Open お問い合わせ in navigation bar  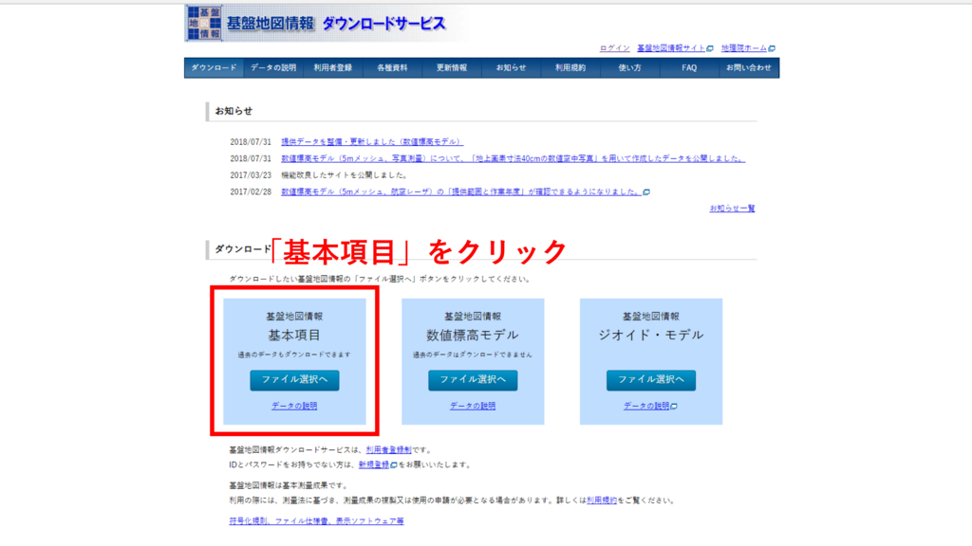click(x=749, y=68)
